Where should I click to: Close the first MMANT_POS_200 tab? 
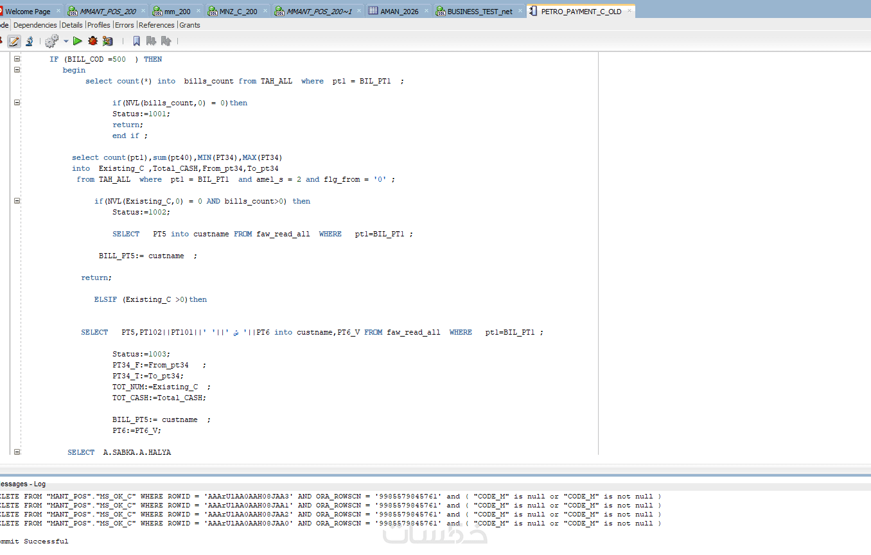[145, 11]
